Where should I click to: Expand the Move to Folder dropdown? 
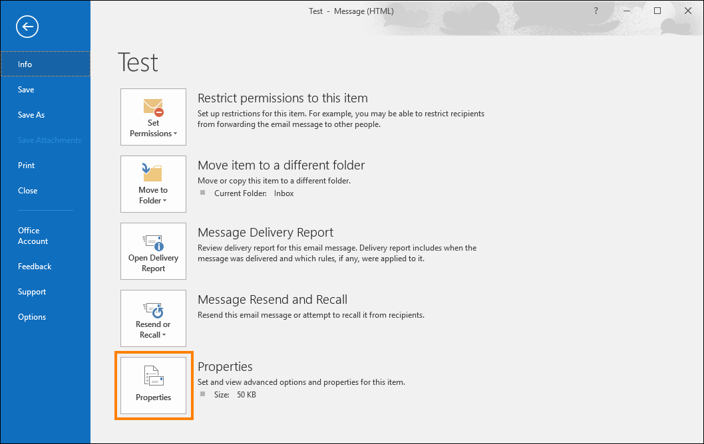tap(153, 184)
